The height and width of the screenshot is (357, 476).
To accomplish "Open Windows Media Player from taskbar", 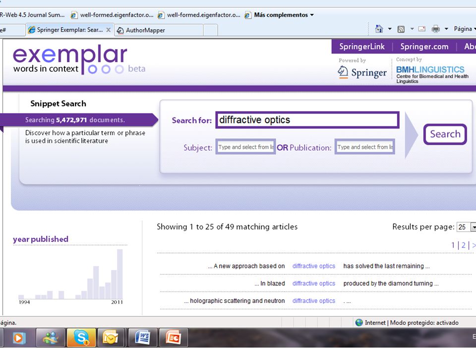I will (x=18, y=338).
